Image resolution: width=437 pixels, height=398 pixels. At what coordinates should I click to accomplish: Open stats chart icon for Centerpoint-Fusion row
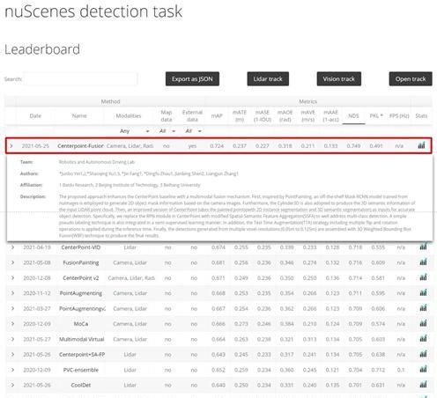click(x=421, y=145)
